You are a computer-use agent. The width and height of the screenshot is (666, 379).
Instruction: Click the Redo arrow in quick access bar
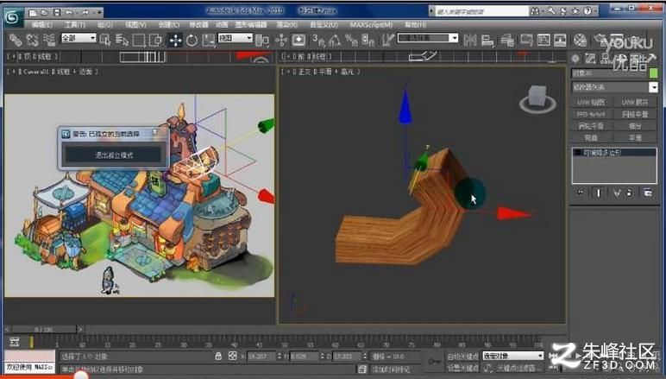click(84, 13)
